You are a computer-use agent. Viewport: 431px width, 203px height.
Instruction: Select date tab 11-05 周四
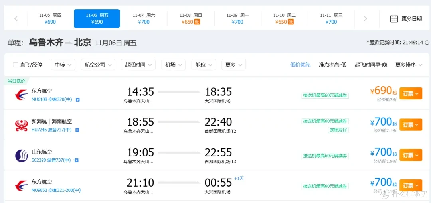[50, 19]
